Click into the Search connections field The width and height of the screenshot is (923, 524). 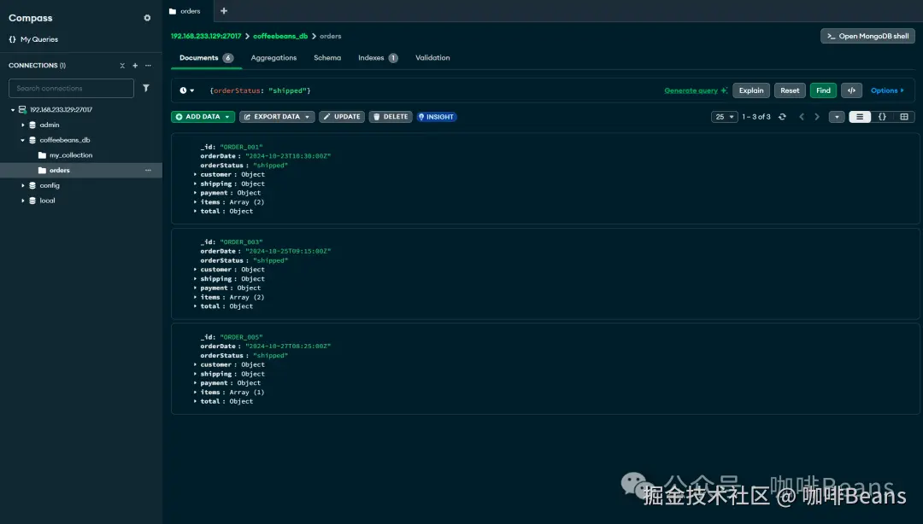[x=71, y=88]
